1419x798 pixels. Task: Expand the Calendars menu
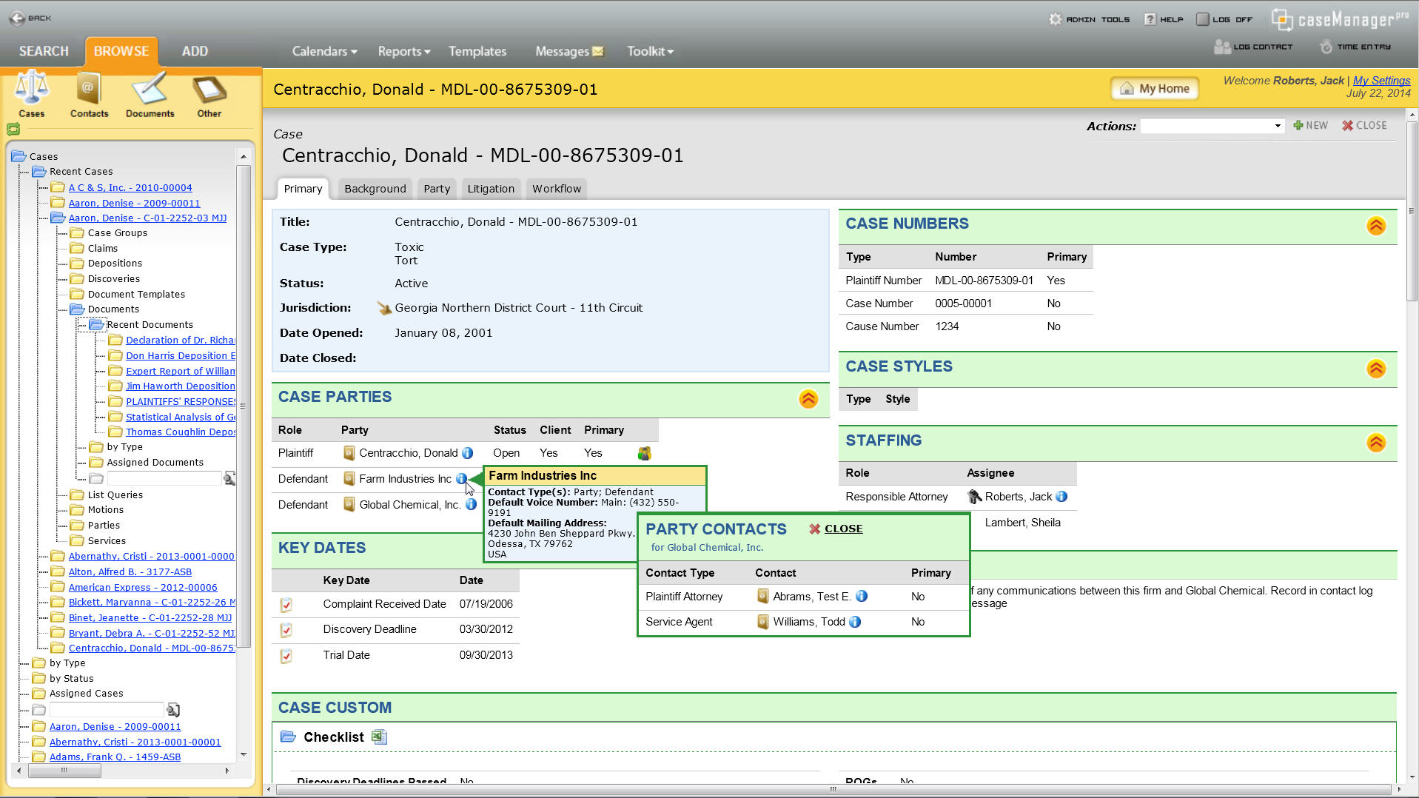[x=324, y=51]
